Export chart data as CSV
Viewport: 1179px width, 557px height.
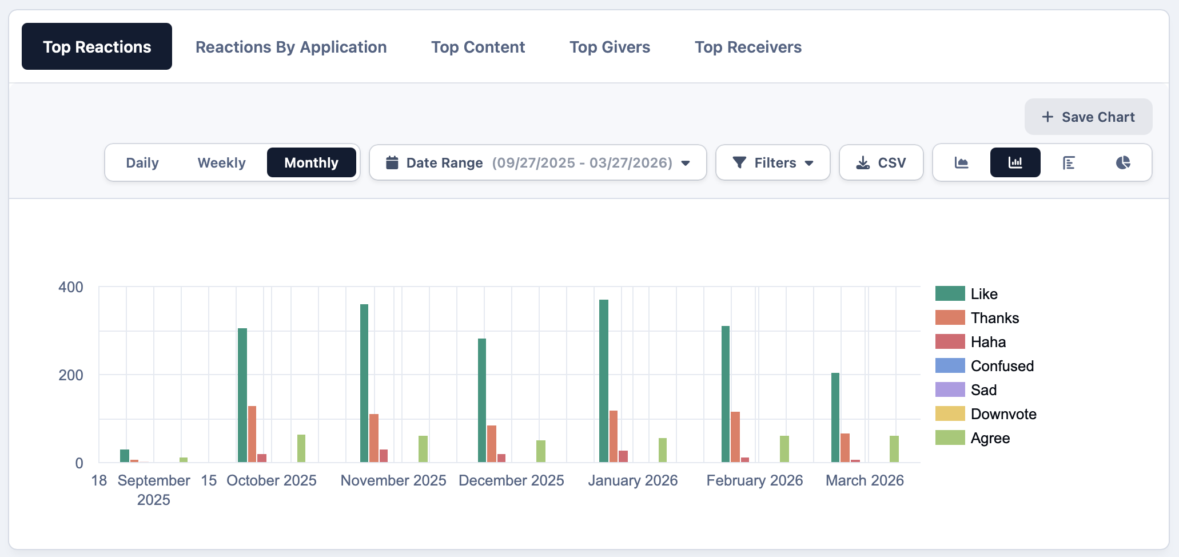[x=881, y=163]
